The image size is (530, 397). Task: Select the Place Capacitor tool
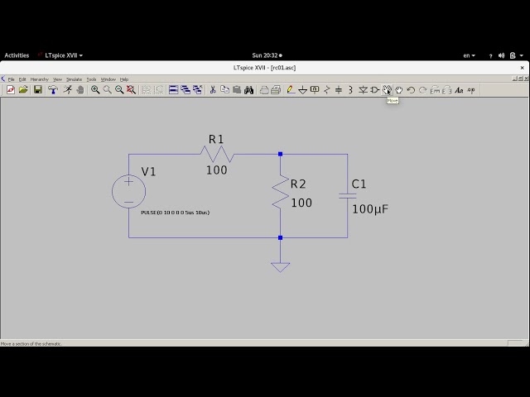point(339,90)
